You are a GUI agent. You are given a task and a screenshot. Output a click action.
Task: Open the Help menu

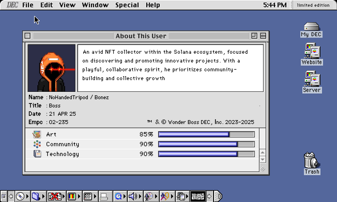click(x=153, y=5)
